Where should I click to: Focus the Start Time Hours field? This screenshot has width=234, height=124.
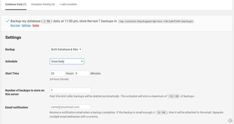(57, 73)
